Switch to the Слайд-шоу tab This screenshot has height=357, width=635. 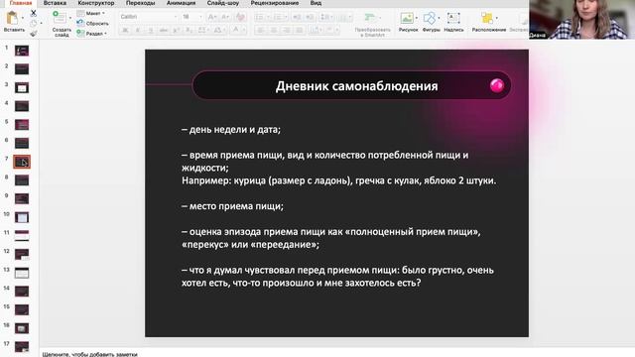(x=223, y=3)
